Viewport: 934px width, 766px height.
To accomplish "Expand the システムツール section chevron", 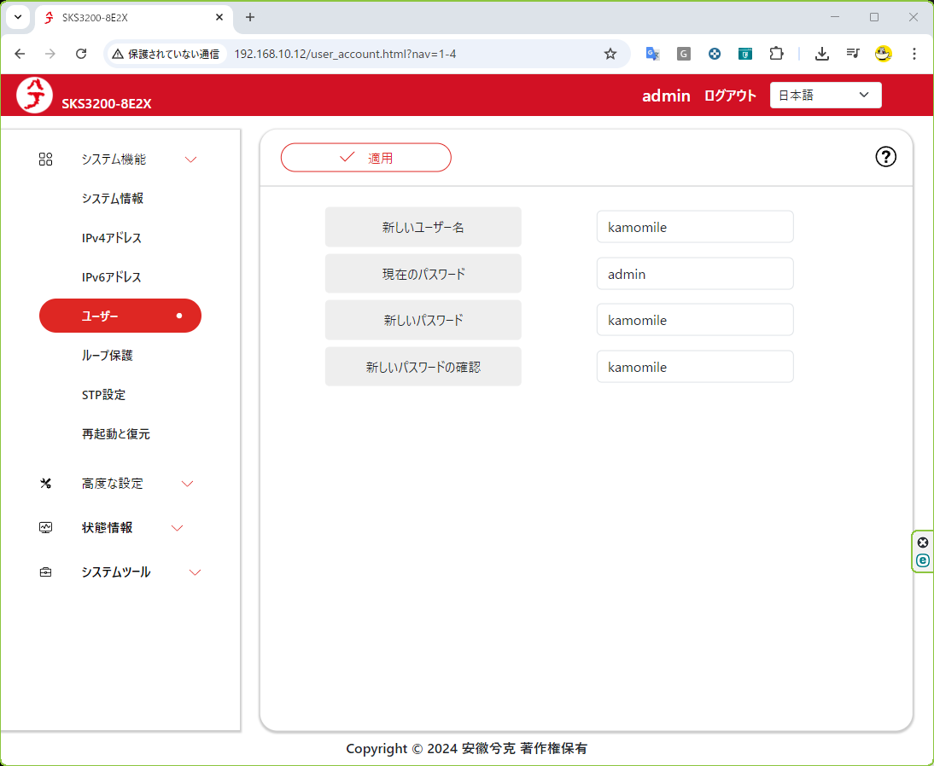I will [195, 572].
